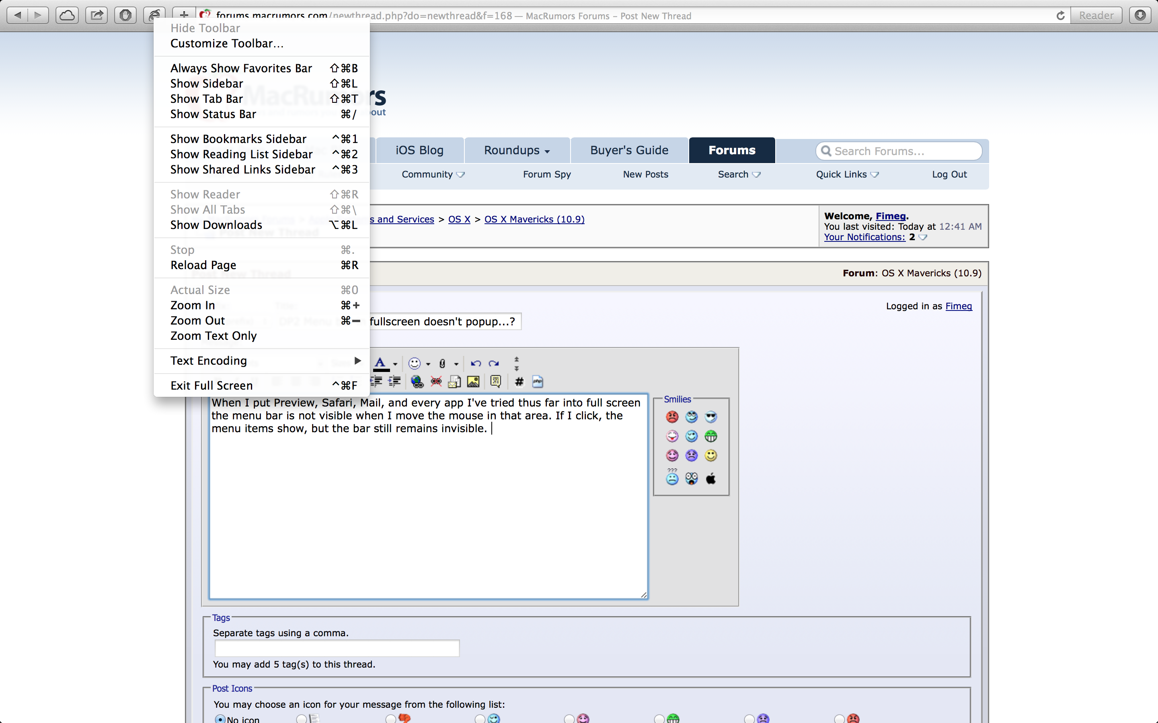Select the red angry post icon radio
1158x723 pixels.
(x=839, y=719)
